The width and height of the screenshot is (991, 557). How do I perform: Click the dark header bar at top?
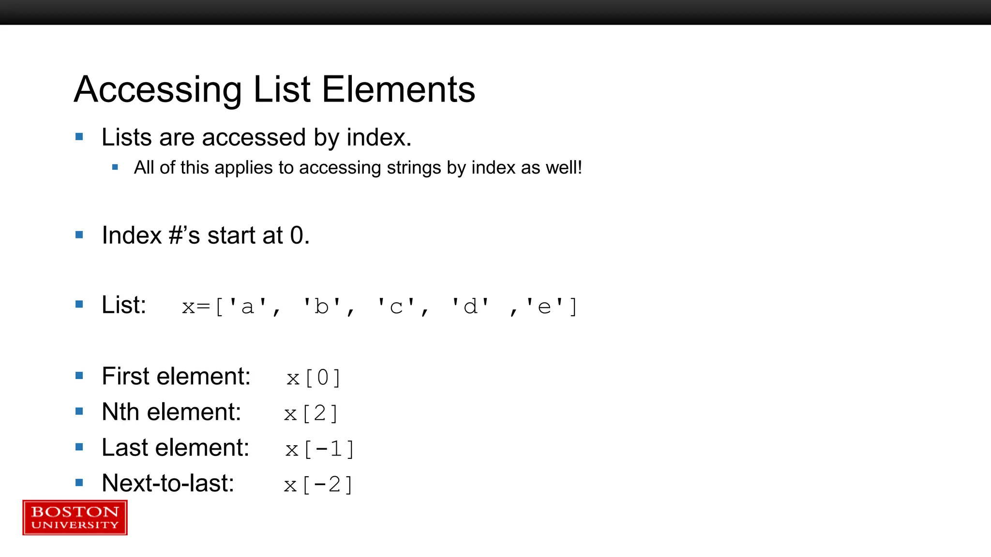[495, 12]
